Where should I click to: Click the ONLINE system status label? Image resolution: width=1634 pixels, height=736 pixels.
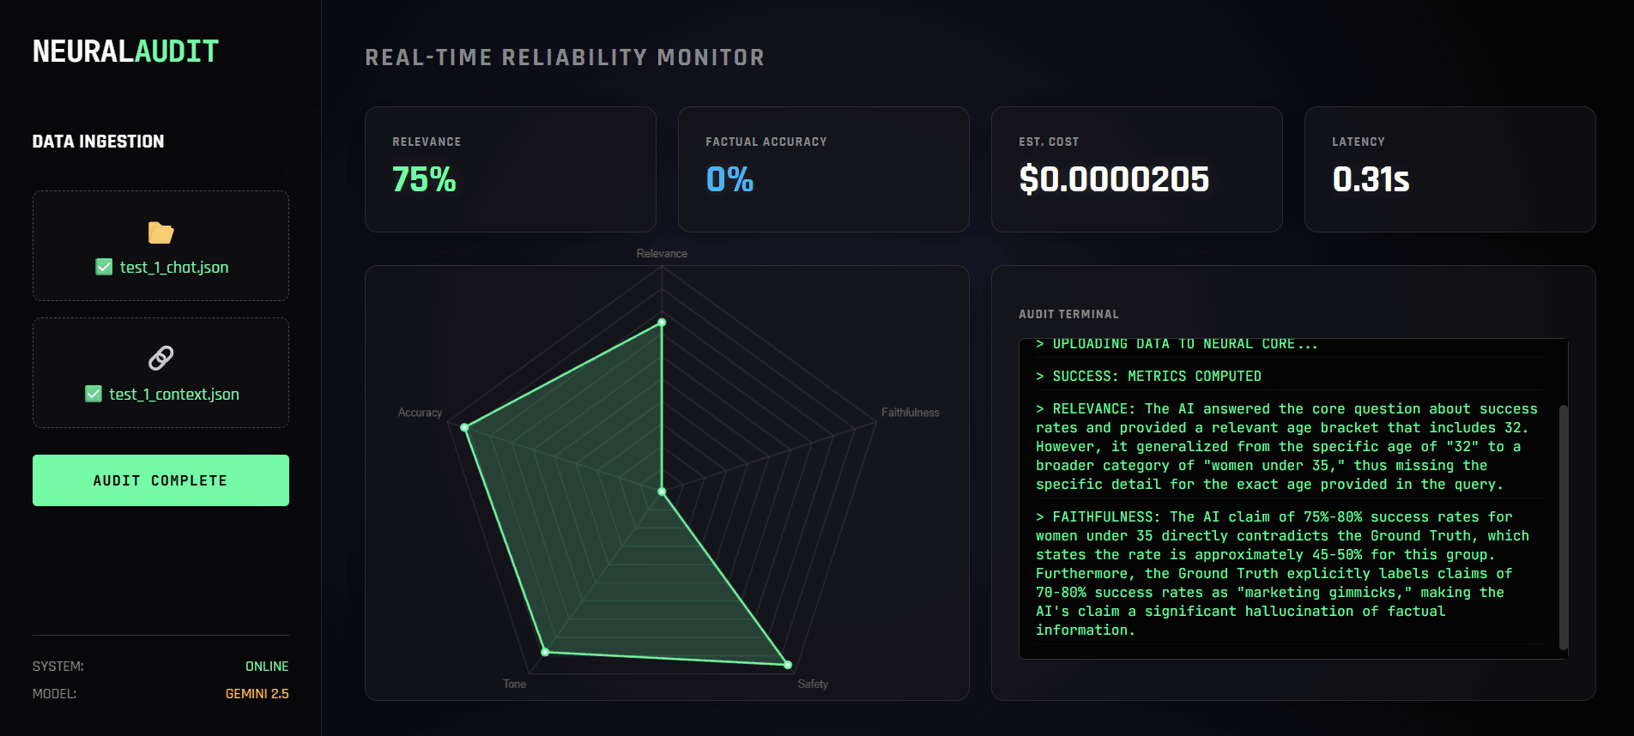pos(267,666)
